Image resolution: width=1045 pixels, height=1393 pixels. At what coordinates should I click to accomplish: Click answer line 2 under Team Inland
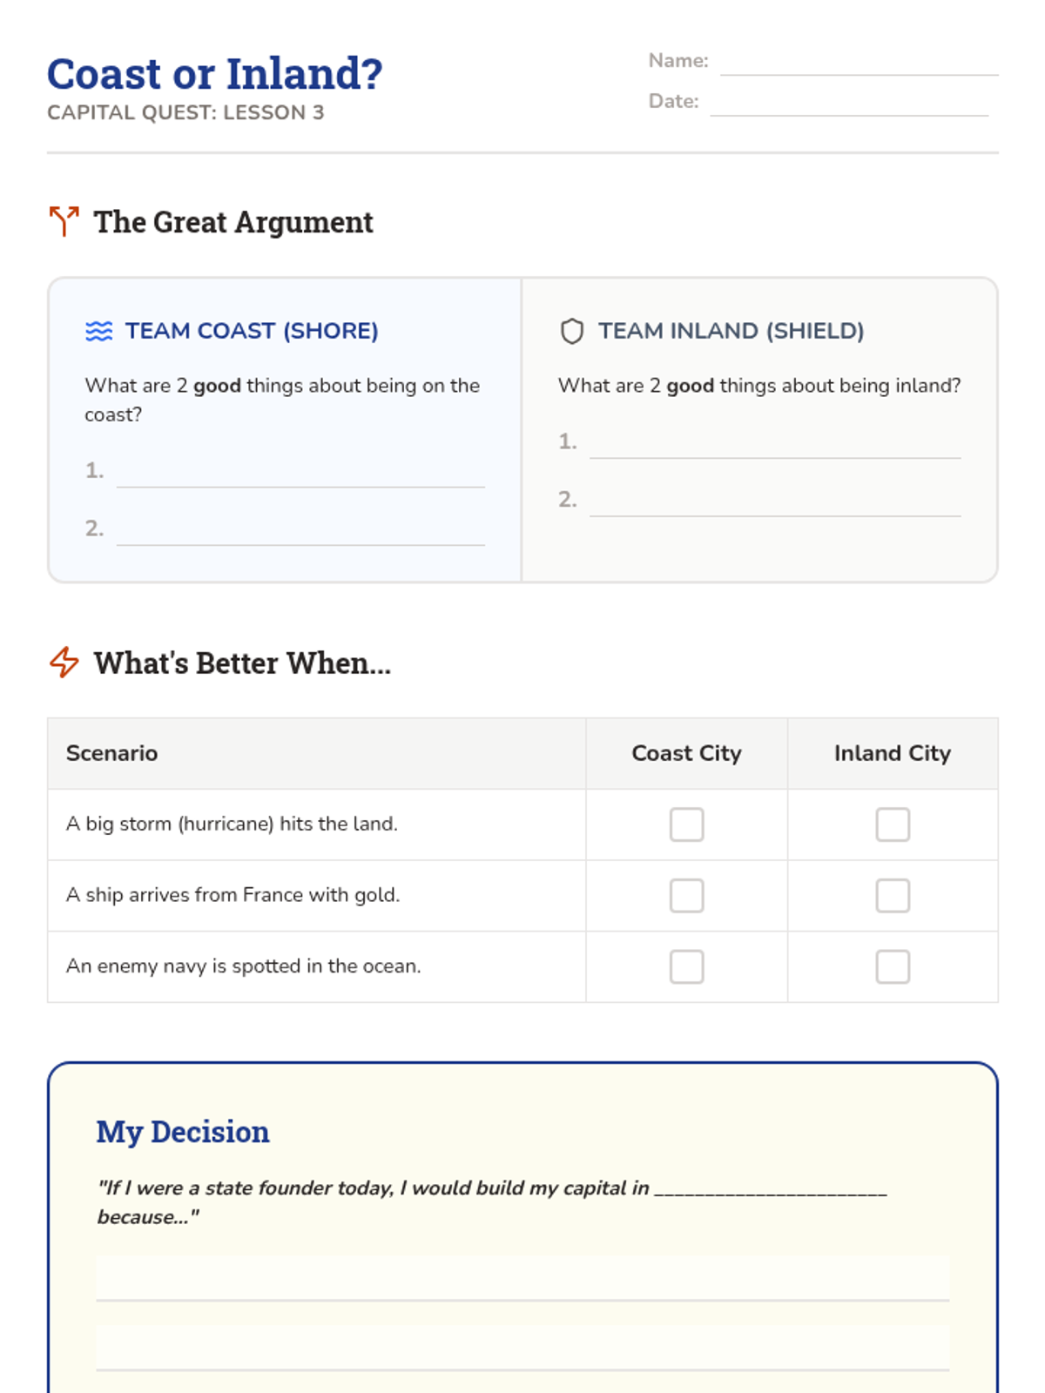pyautogui.click(x=775, y=501)
